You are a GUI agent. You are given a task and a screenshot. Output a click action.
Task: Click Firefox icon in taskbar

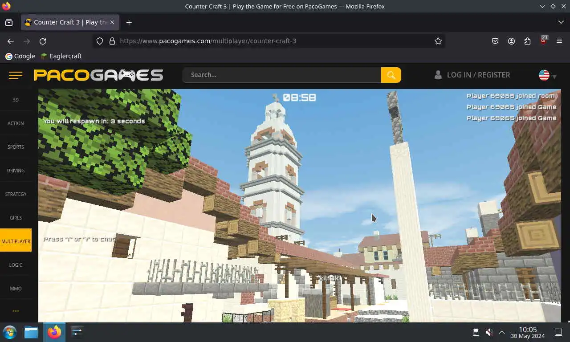click(x=54, y=332)
